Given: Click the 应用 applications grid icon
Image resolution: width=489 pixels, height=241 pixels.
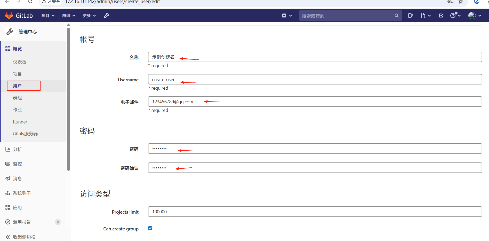Looking at the screenshot, I should tap(8, 207).
